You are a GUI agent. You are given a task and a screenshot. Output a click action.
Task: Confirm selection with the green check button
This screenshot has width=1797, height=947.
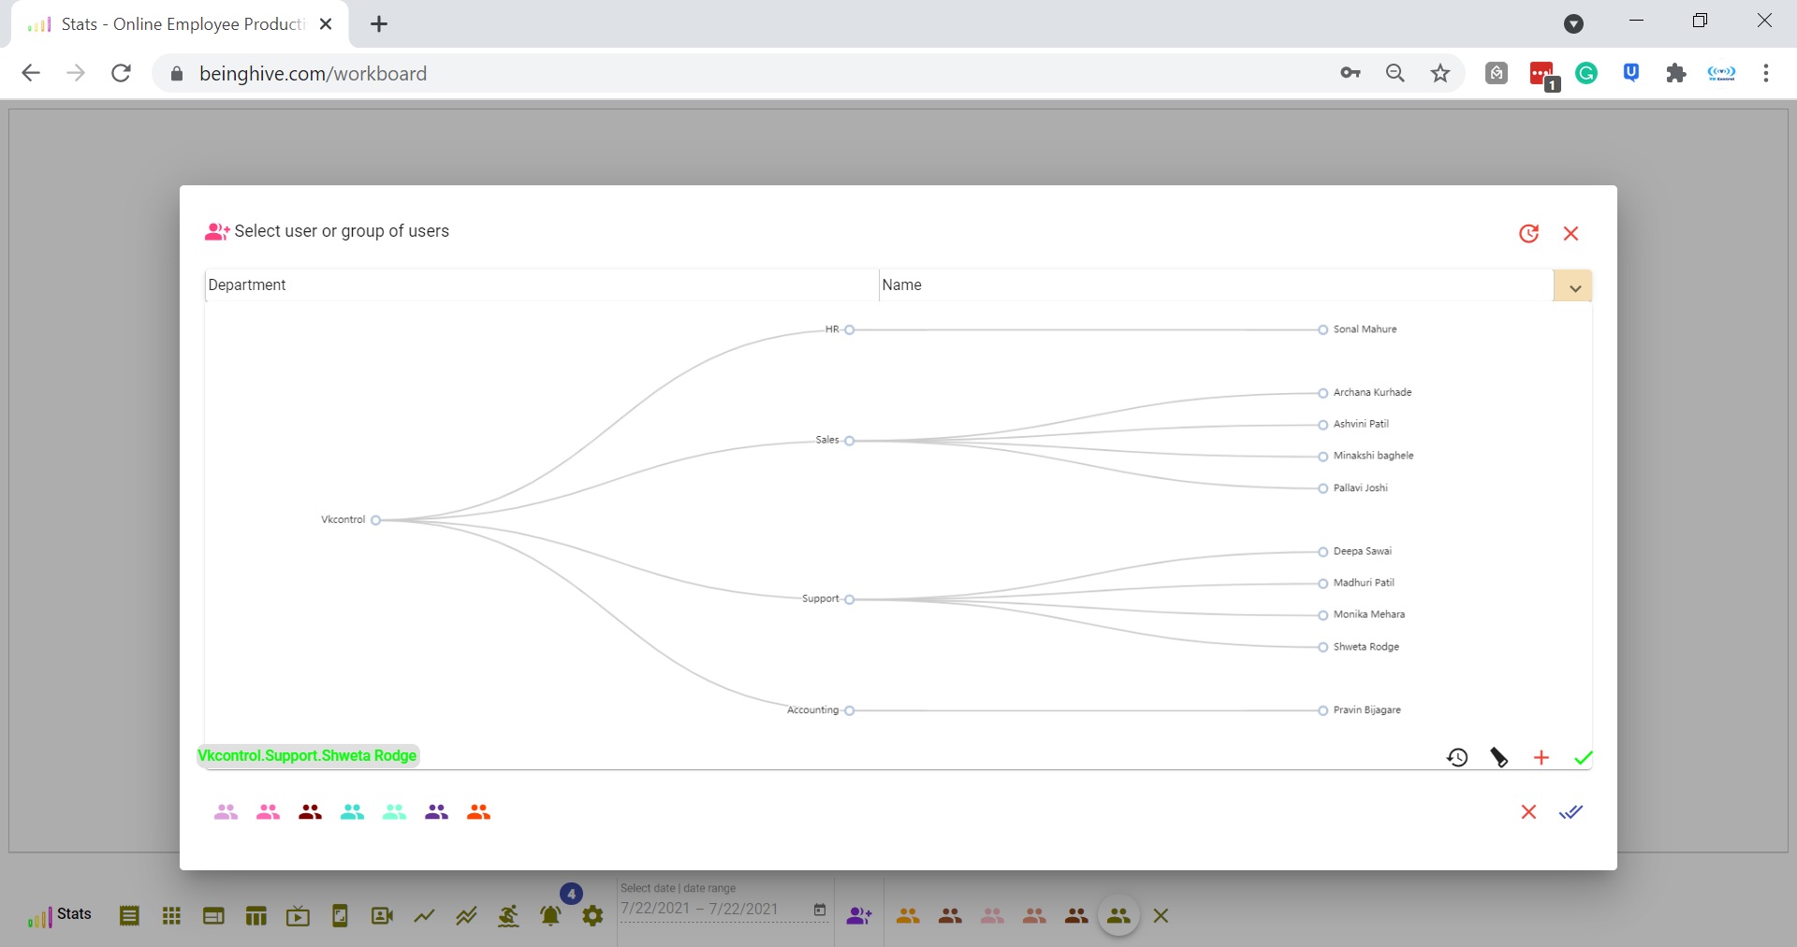point(1583,757)
